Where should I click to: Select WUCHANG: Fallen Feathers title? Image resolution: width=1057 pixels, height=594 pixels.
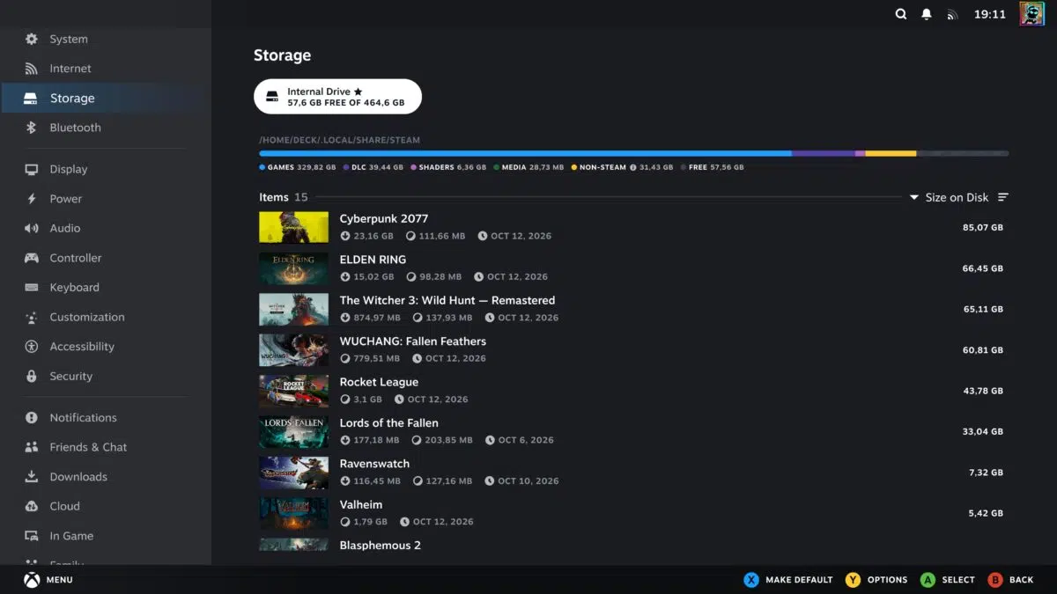(x=413, y=341)
